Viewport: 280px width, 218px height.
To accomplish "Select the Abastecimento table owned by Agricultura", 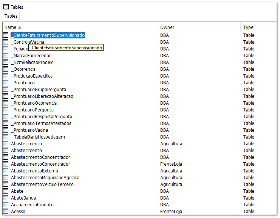I will click(x=26, y=144).
